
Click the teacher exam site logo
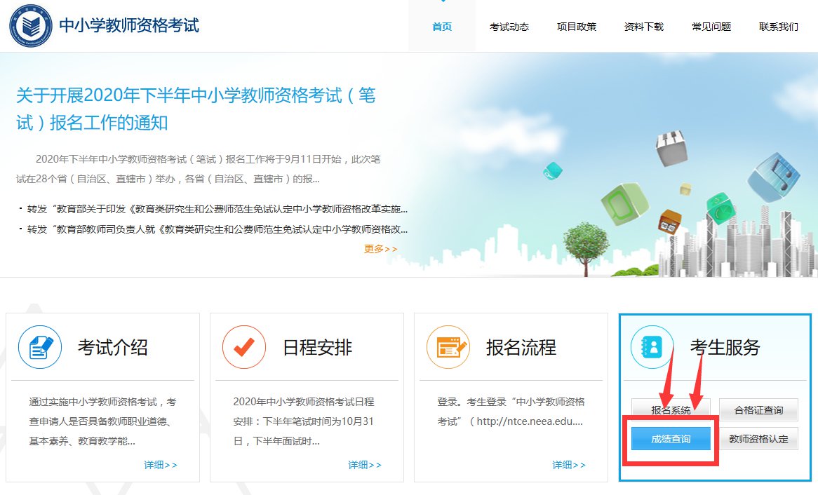pyautogui.click(x=29, y=26)
